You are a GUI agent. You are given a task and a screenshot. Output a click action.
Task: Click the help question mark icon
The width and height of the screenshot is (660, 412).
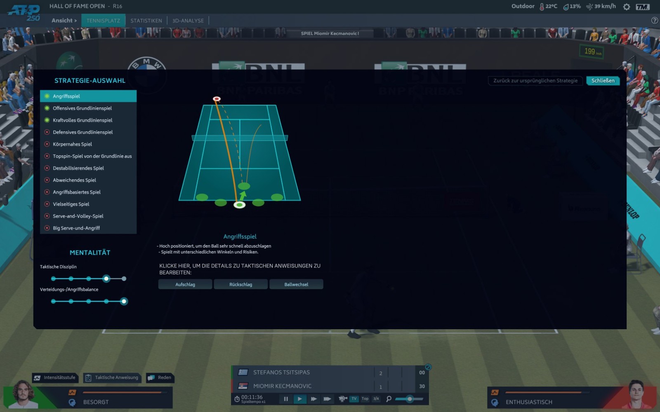(x=654, y=21)
